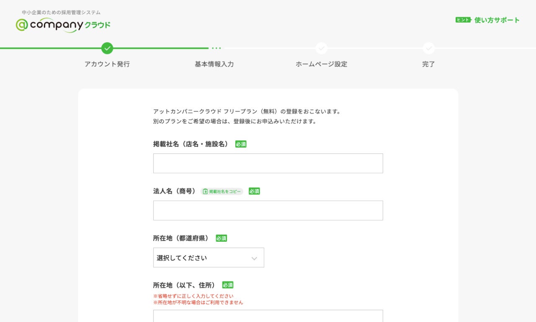Viewport: 536px width, 322px height.
Task: Select the 基本情報入力 step label
Action: [214, 64]
